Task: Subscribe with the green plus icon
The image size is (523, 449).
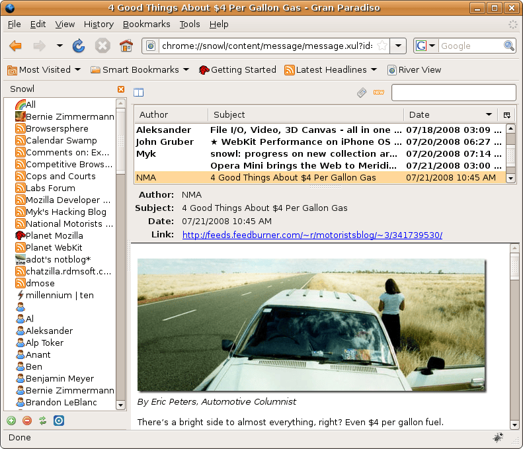Action: click(11, 421)
